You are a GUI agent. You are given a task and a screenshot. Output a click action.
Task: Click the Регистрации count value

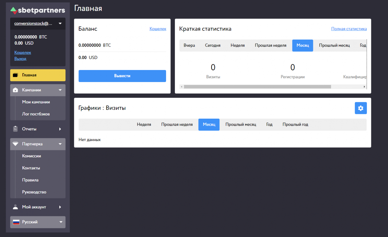pyautogui.click(x=293, y=67)
